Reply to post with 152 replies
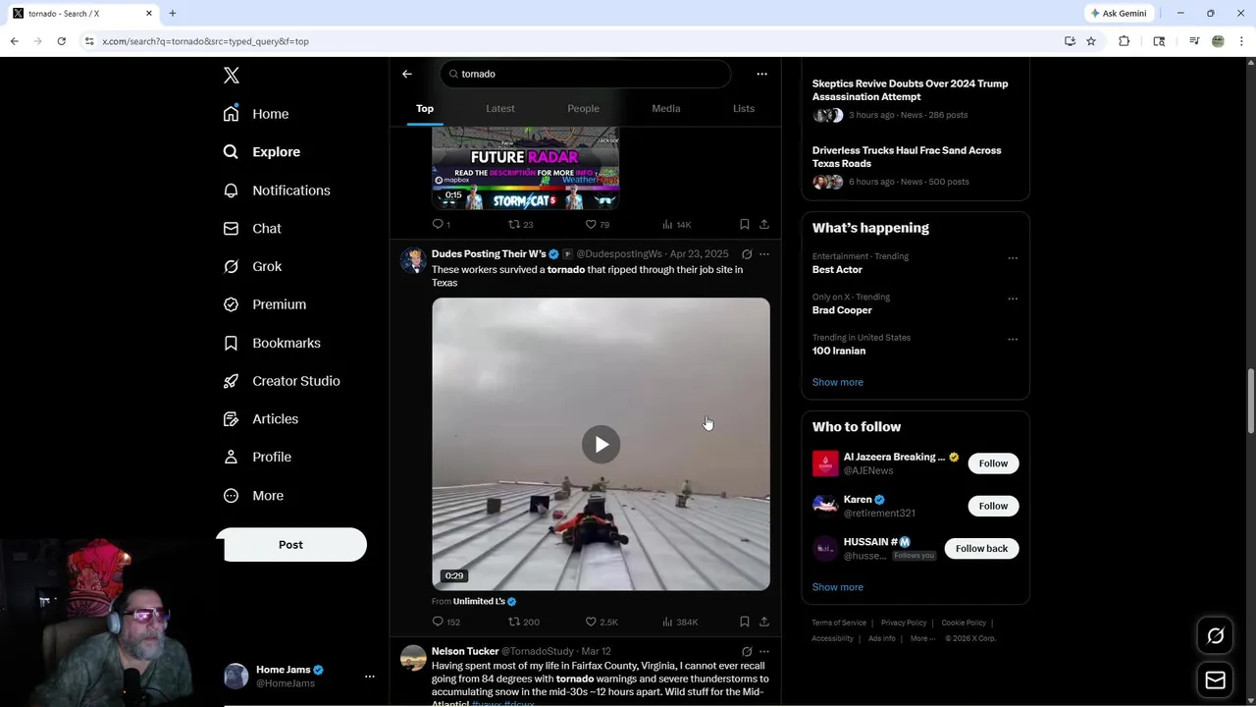The height and width of the screenshot is (707, 1256). pyautogui.click(x=446, y=622)
